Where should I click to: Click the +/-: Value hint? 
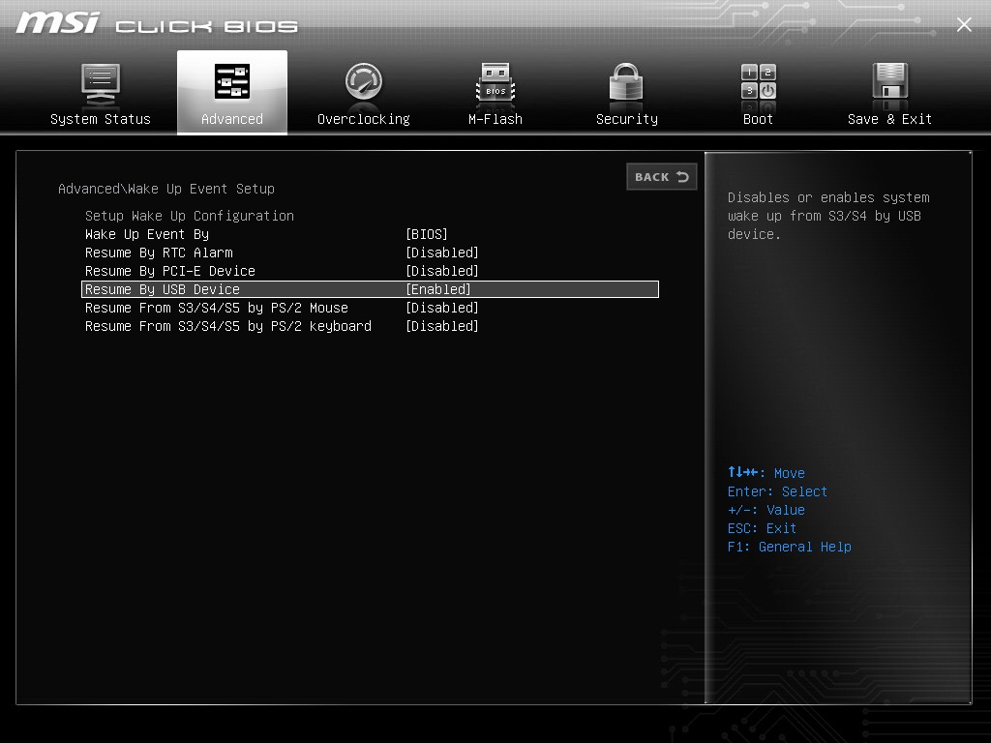pyautogui.click(x=766, y=510)
